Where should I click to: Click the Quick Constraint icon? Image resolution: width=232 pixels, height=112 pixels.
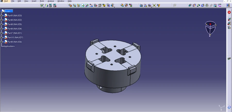[x=215, y=5]
